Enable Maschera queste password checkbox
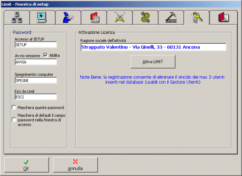242x176 pixels. tap(14, 107)
